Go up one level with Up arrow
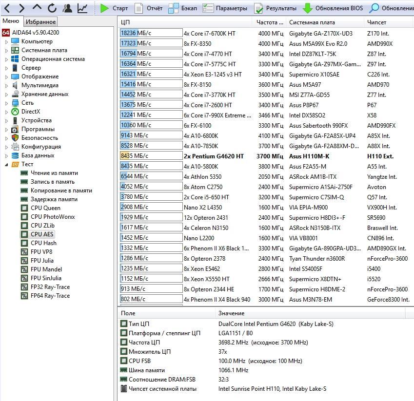 click(x=37, y=8)
